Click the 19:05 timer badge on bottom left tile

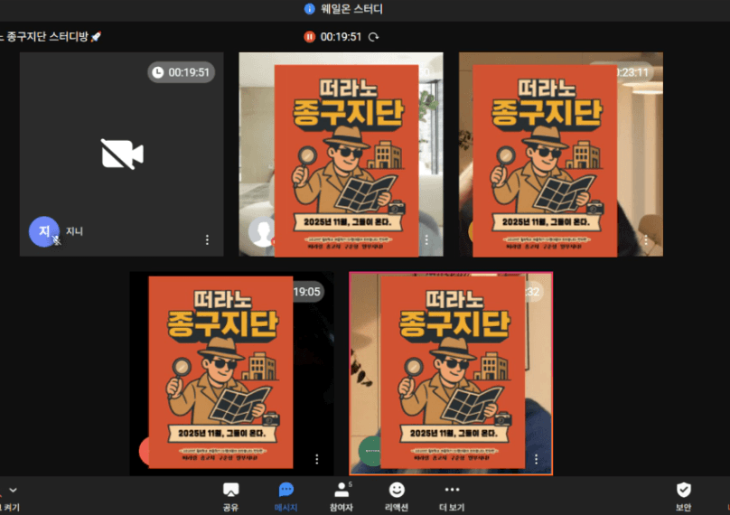(307, 292)
